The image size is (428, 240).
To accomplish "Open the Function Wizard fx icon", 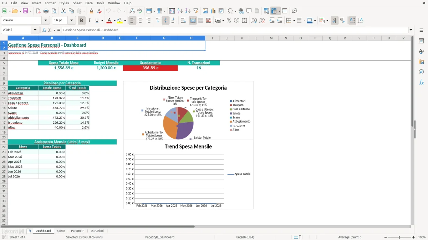I will point(44,30).
